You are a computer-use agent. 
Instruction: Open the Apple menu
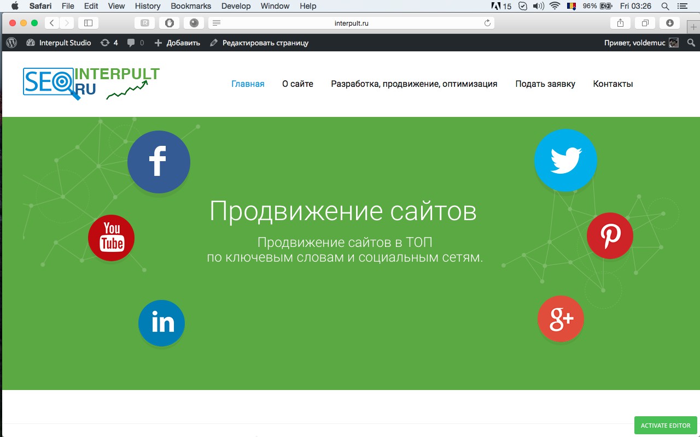coord(15,6)
